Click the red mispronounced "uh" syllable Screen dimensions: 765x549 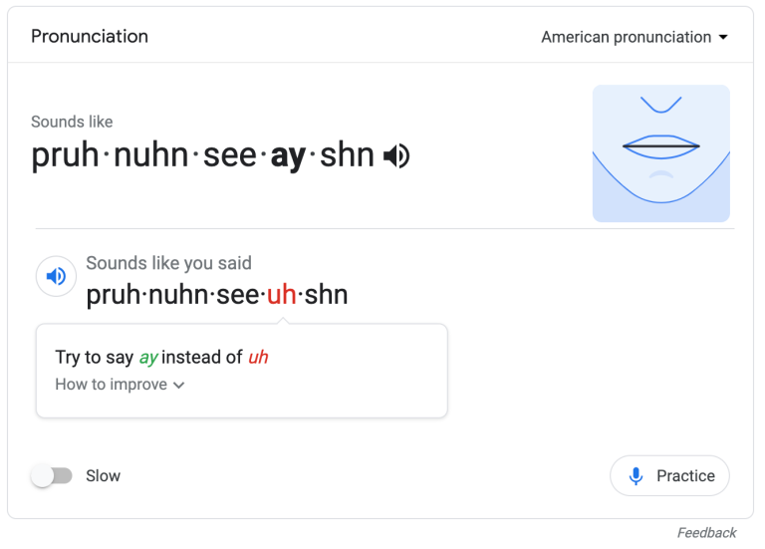[281, 295]
